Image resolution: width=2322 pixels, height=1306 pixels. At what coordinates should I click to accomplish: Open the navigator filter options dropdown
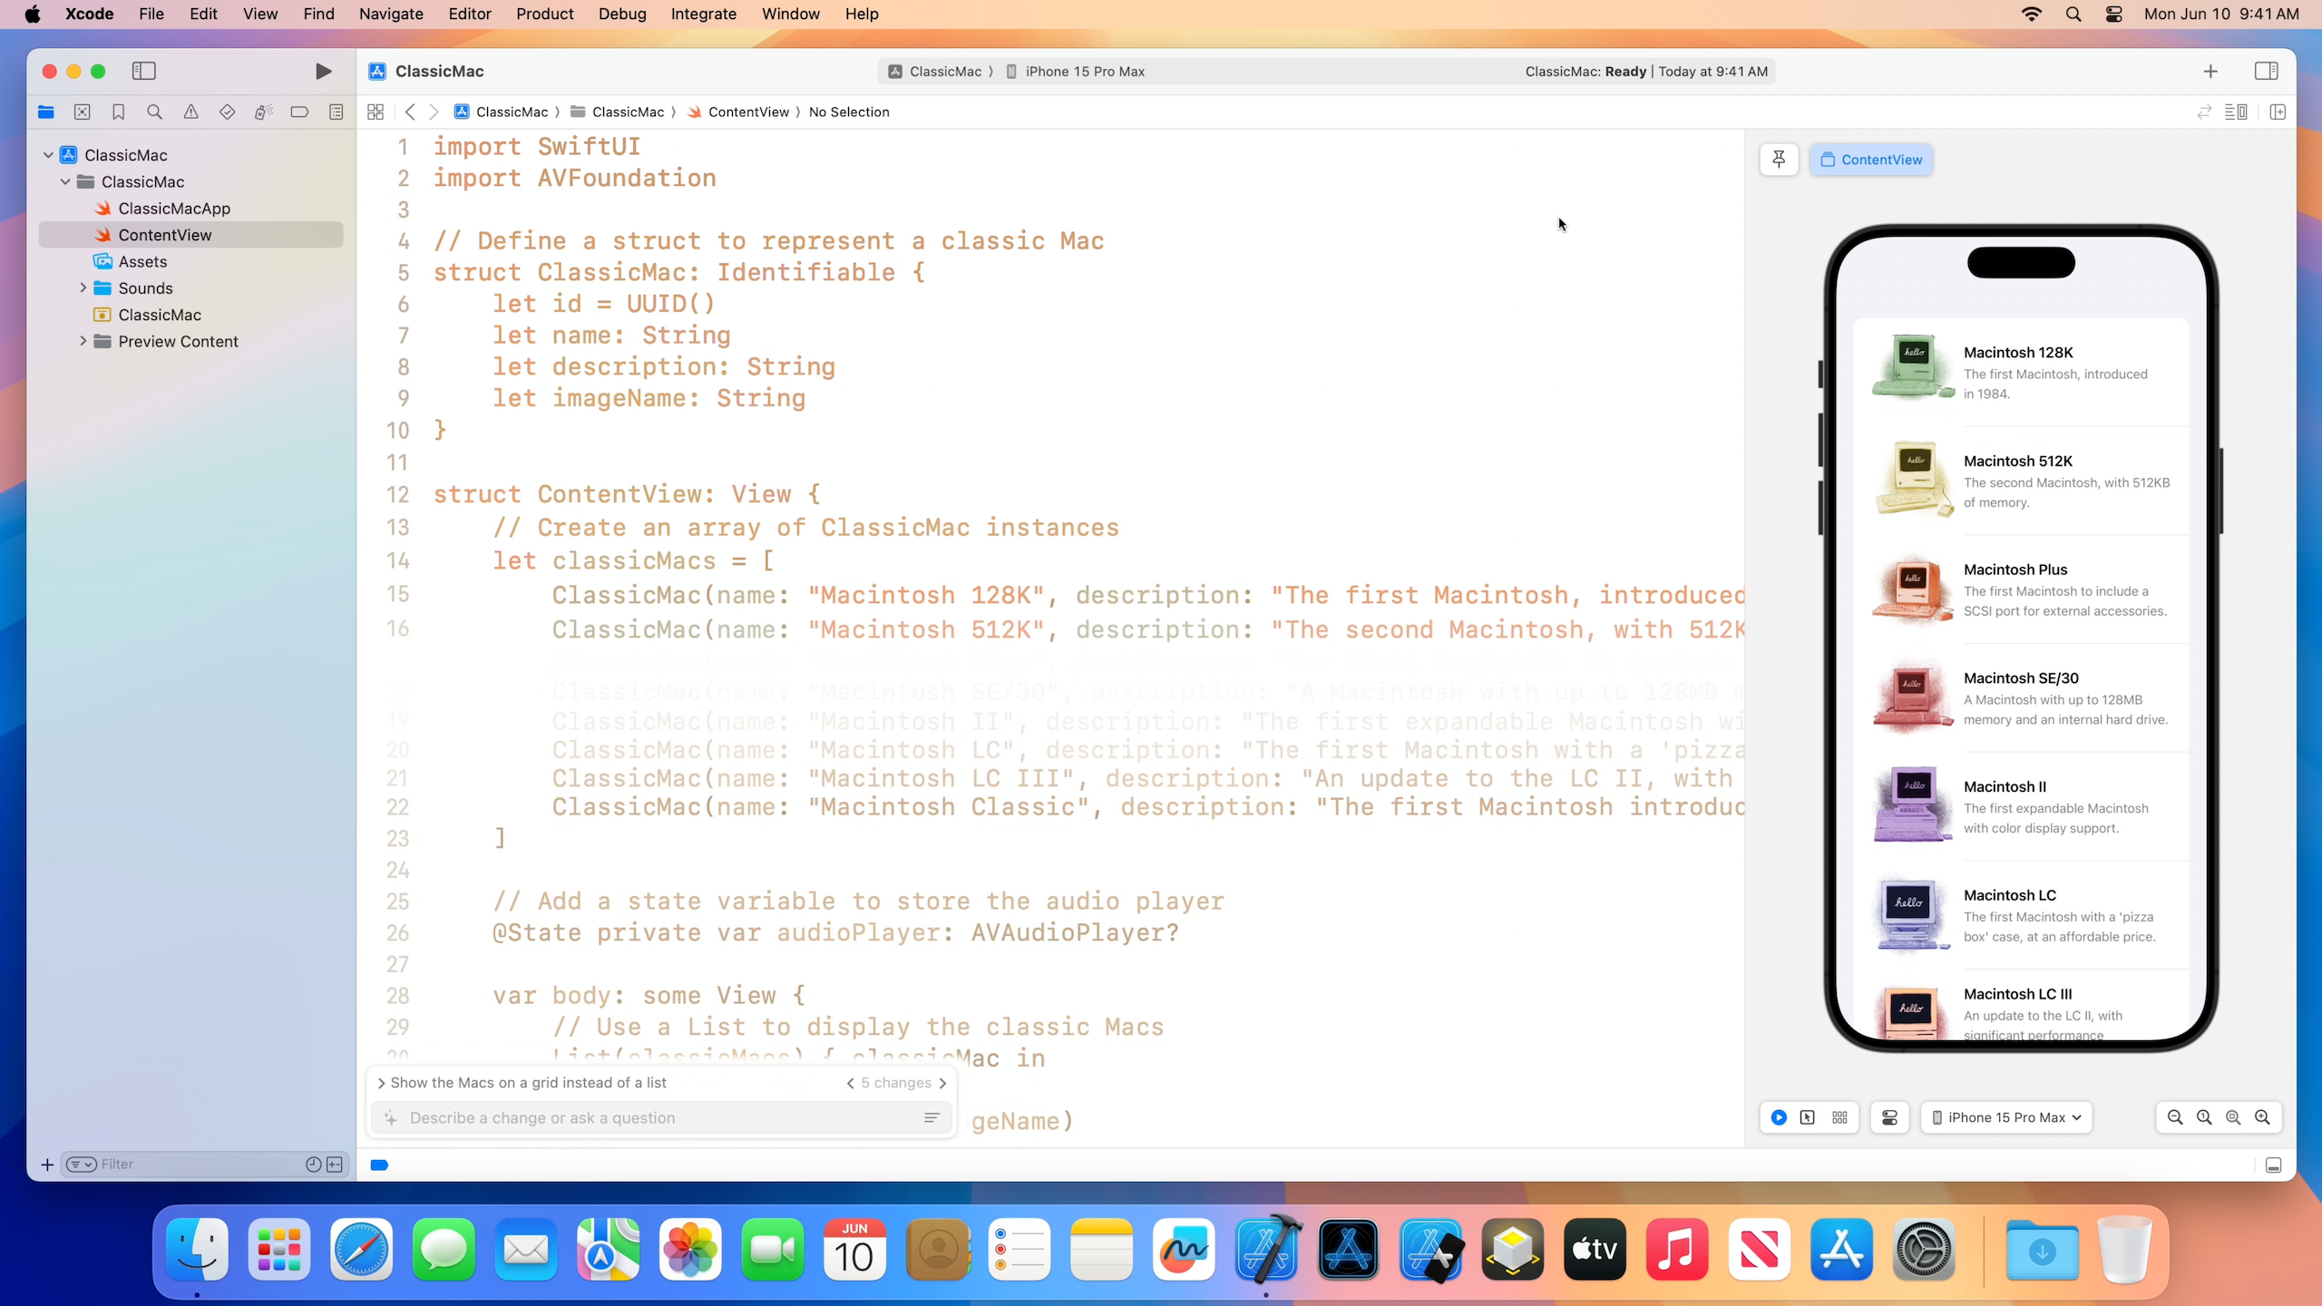point(82,1165)
